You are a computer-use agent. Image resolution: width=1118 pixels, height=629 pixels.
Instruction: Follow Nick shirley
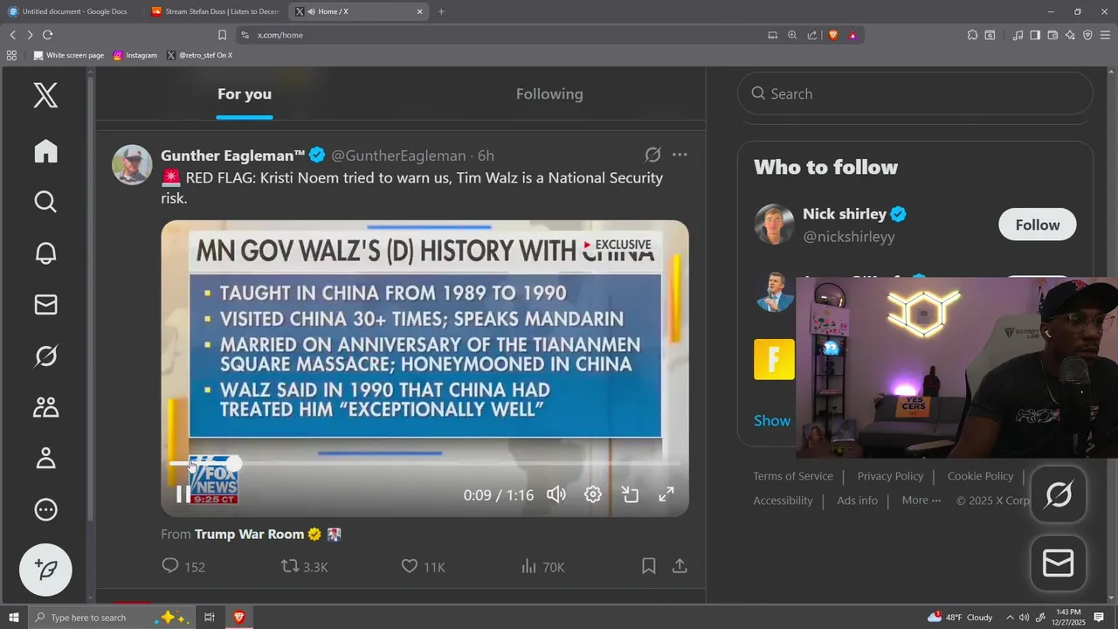[x=1038, y=225]
